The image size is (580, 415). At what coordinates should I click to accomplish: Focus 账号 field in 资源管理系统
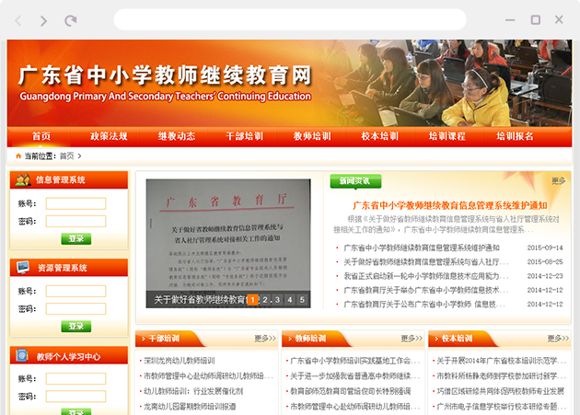click(75, 292)
